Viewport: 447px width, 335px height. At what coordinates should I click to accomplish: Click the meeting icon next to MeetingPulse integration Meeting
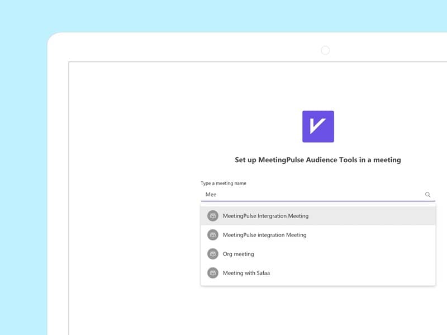click(212, 235)
